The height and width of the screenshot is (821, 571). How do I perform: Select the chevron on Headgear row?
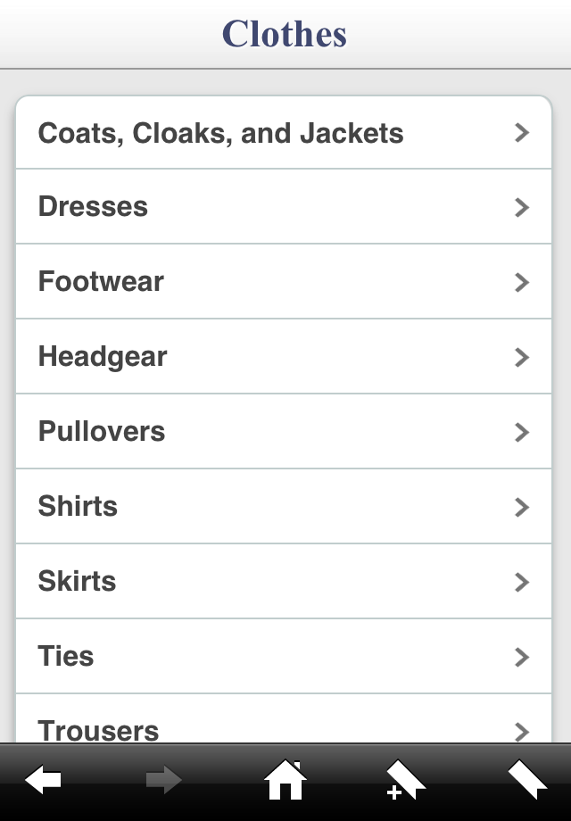[x=522, y=357]
